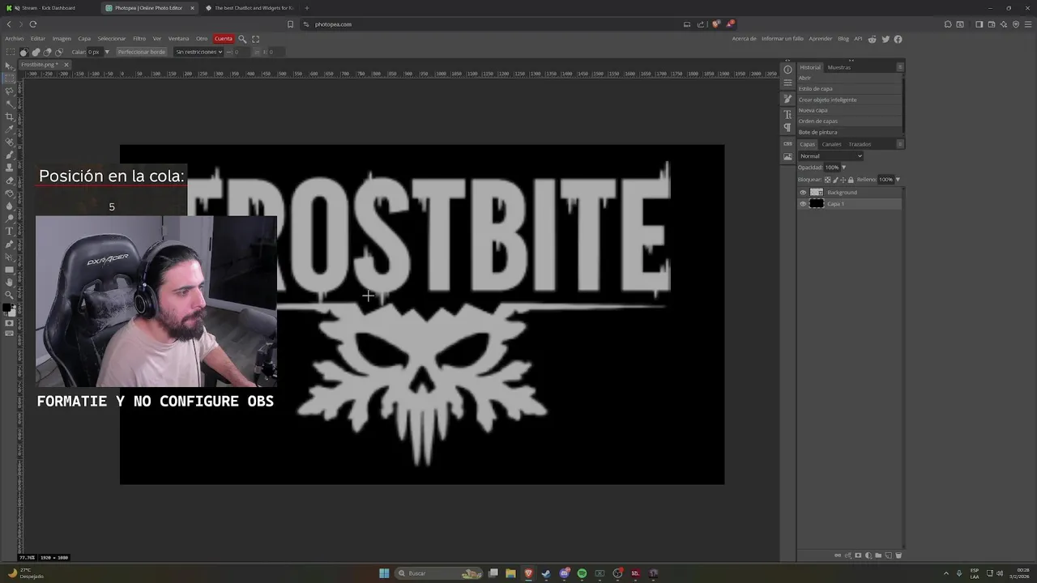Select the Rectangle Select tool
The height and width of the screenshot is (583, 1037).
pyautogui.click(x=10, y=79)
